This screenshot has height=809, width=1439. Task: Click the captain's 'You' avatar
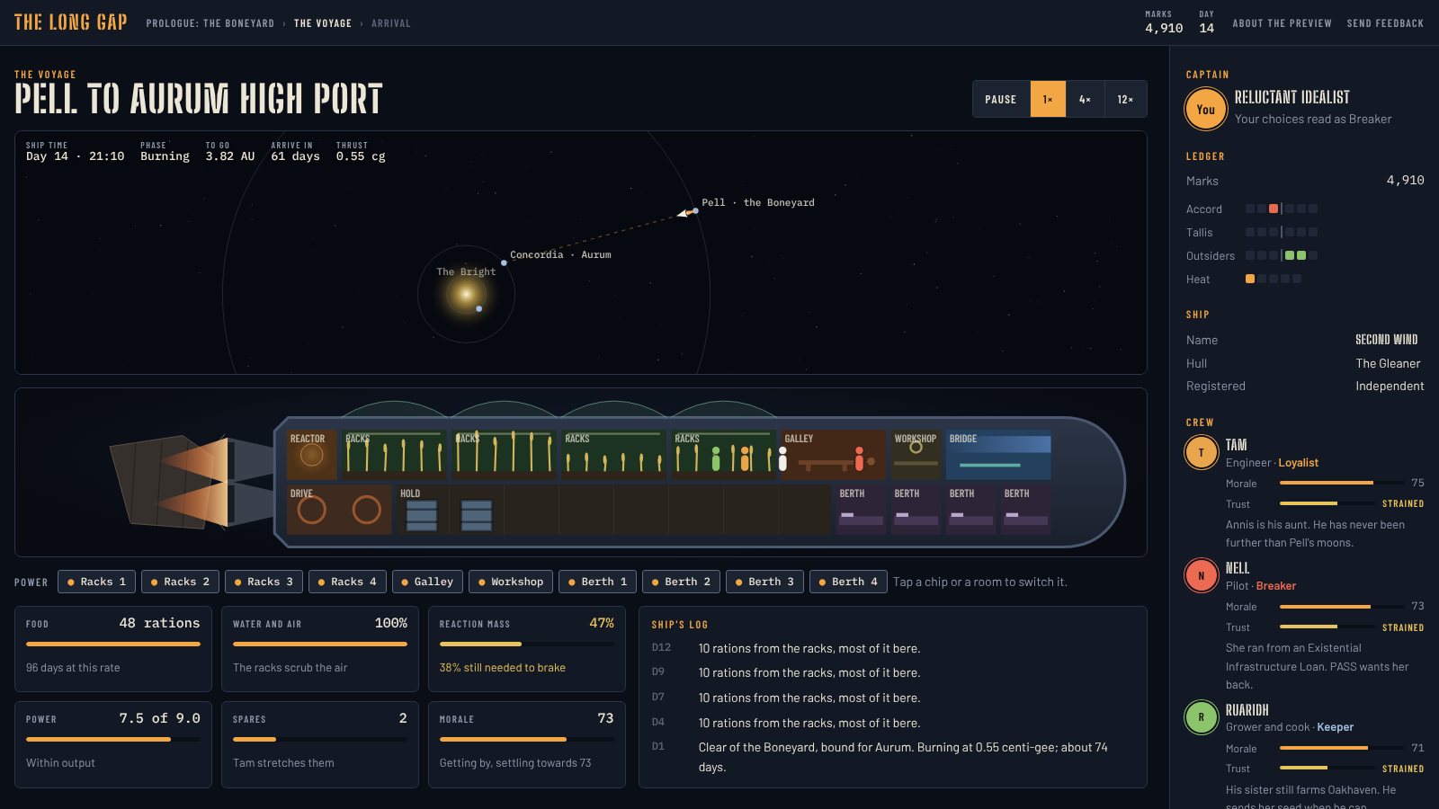1205,110
